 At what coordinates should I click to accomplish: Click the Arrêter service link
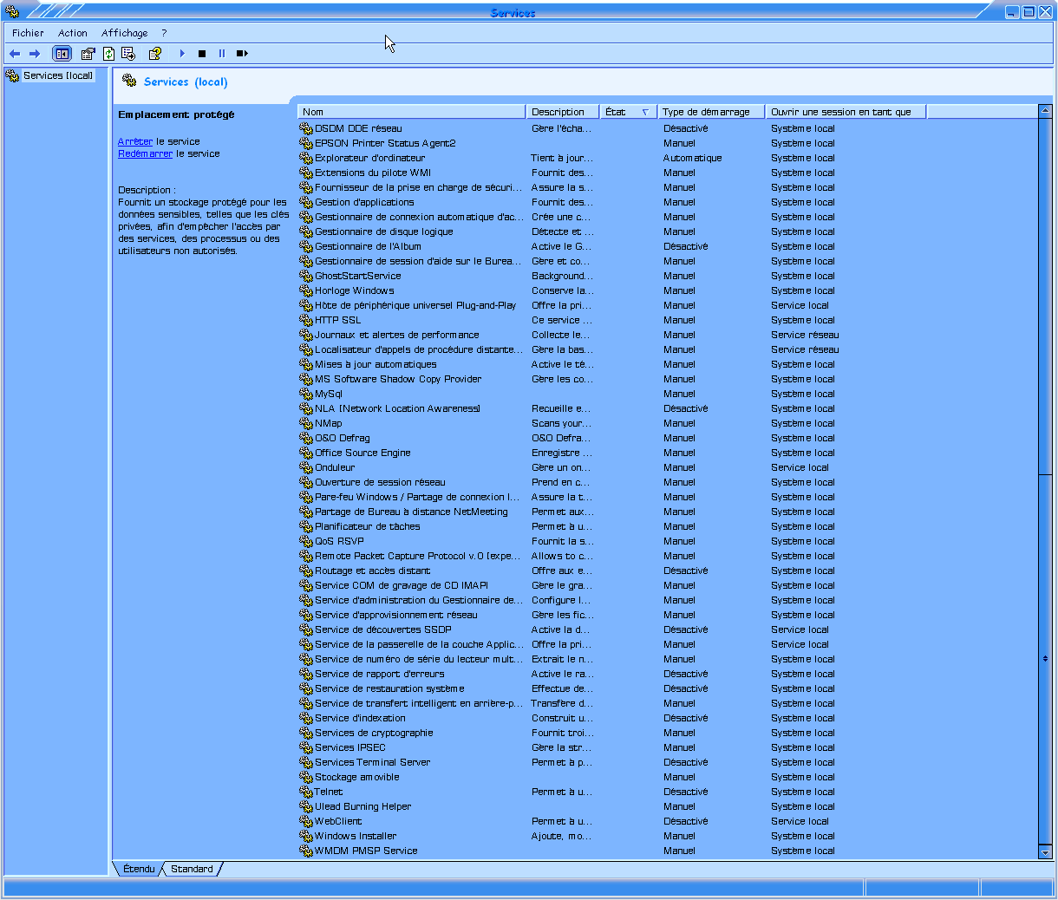click(x=135, y=141)
